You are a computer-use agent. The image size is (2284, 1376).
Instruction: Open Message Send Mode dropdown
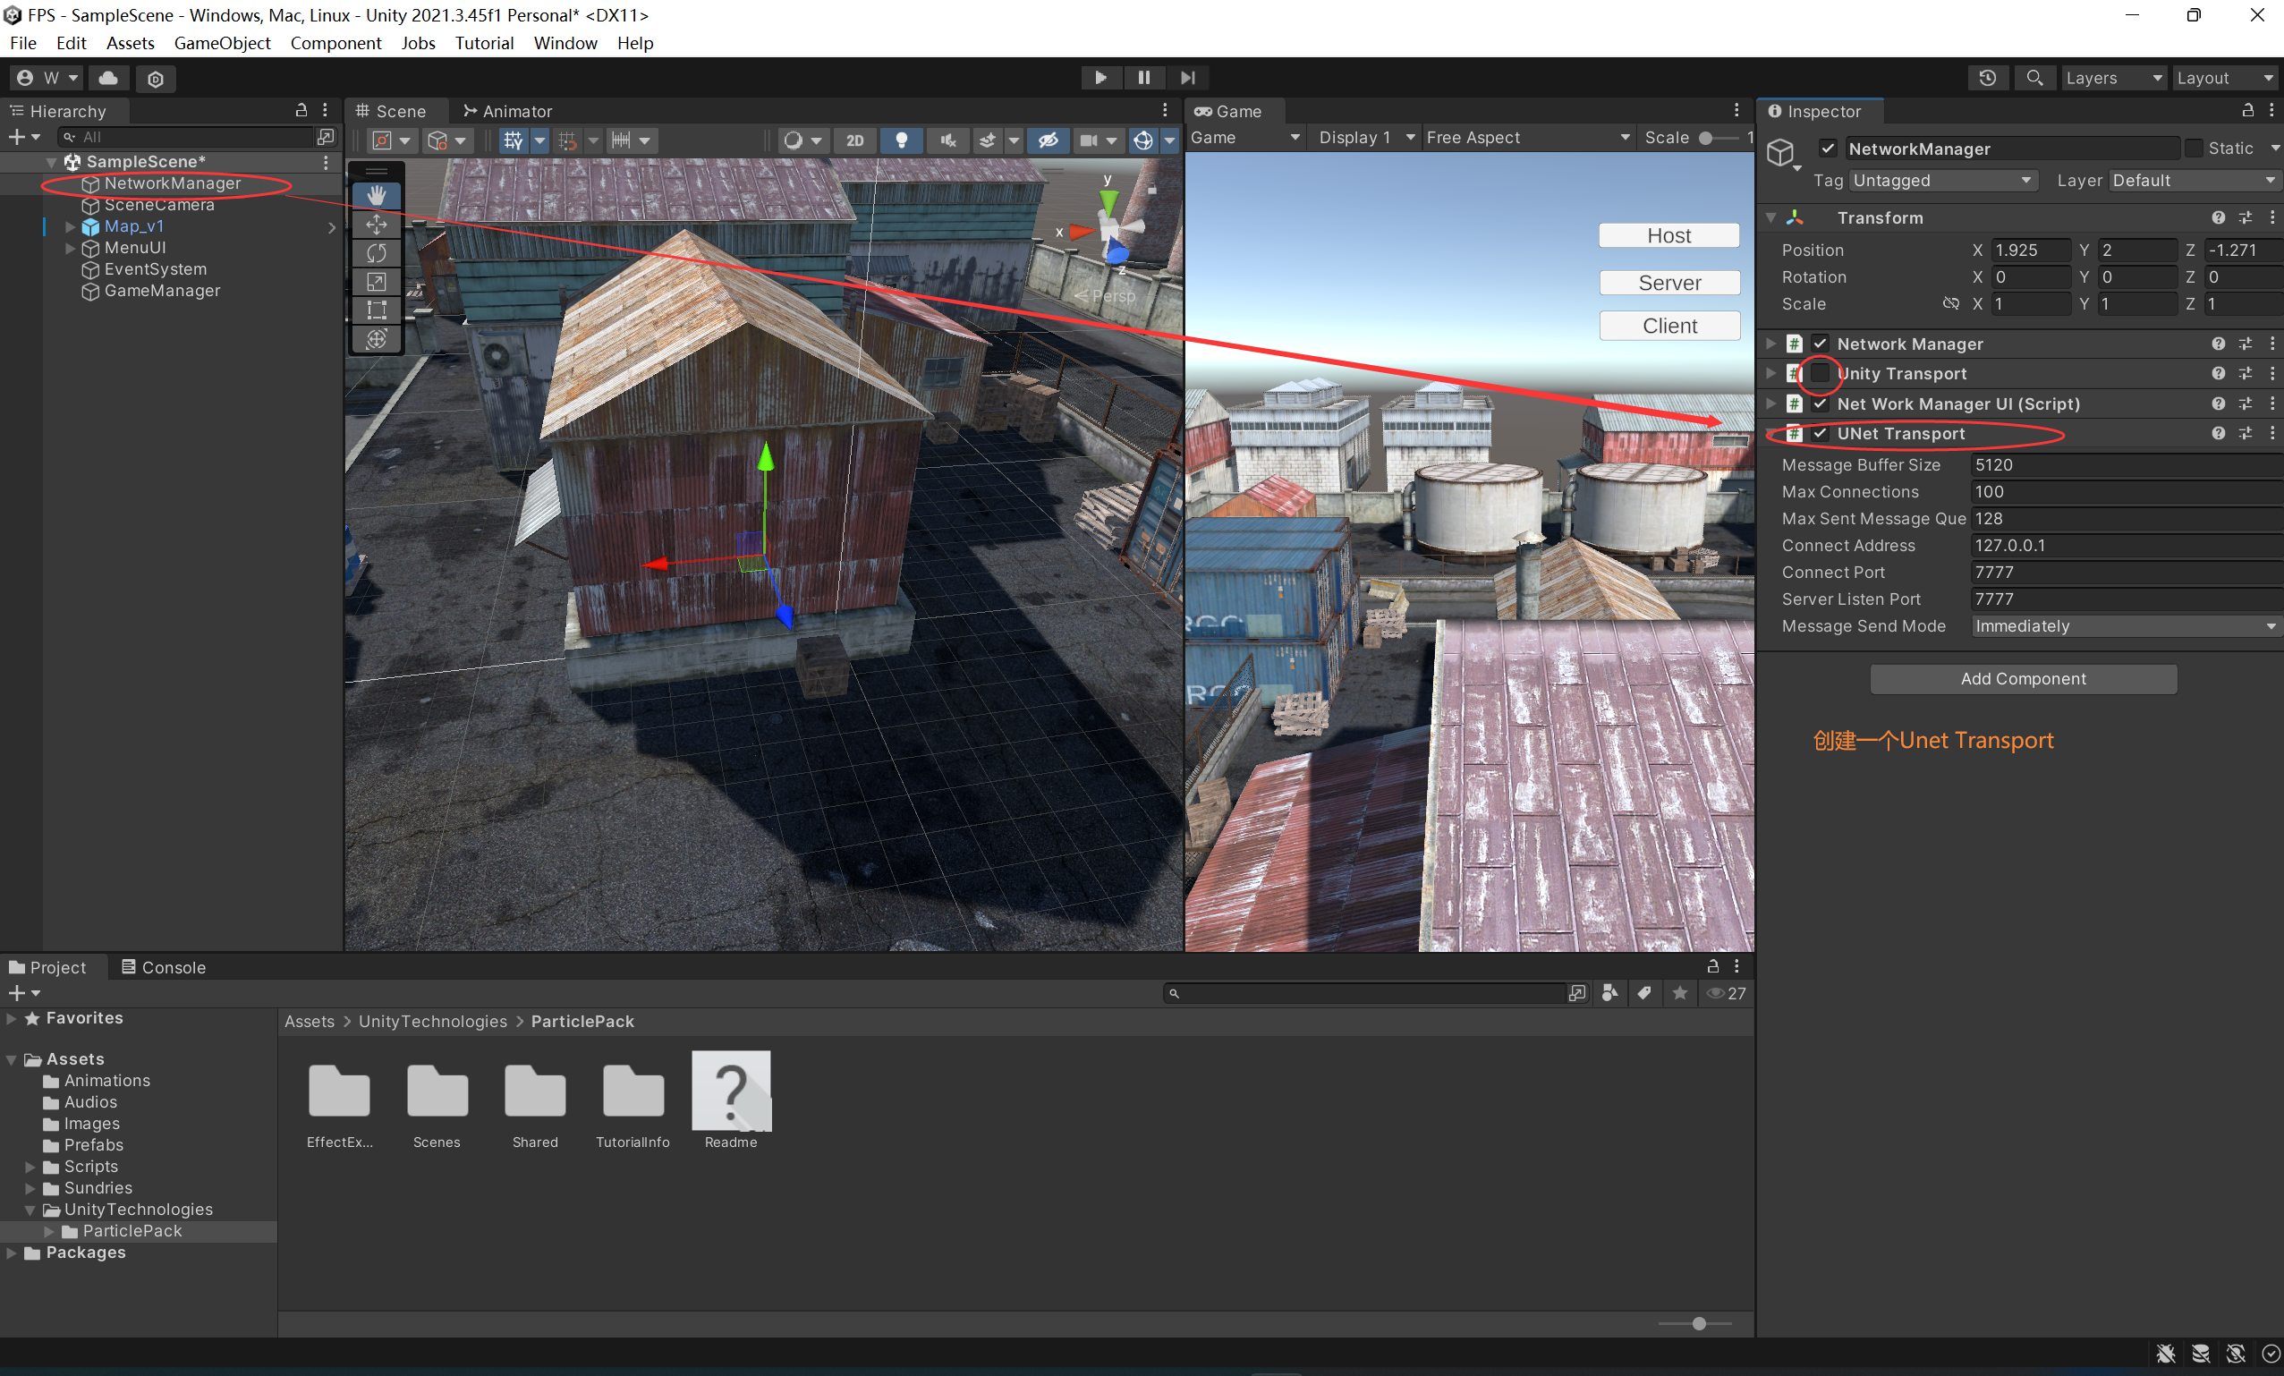(x=2126, y=627)
